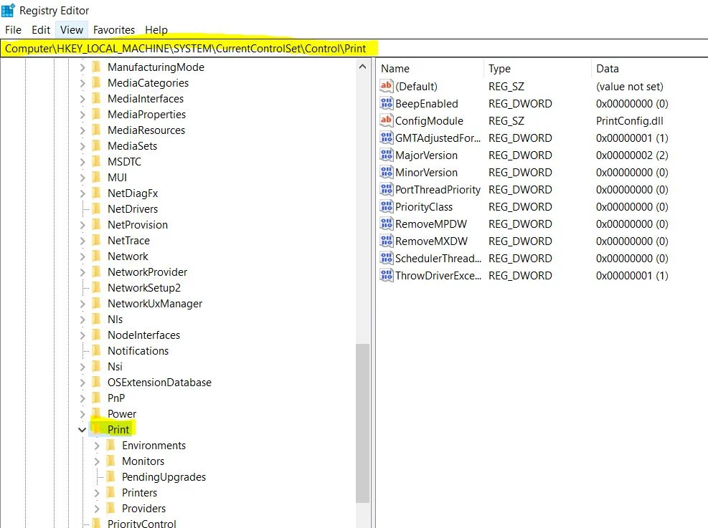
Task: Click the tree pane vertical scrollbar thumb
Action: (x=362, y=423)
